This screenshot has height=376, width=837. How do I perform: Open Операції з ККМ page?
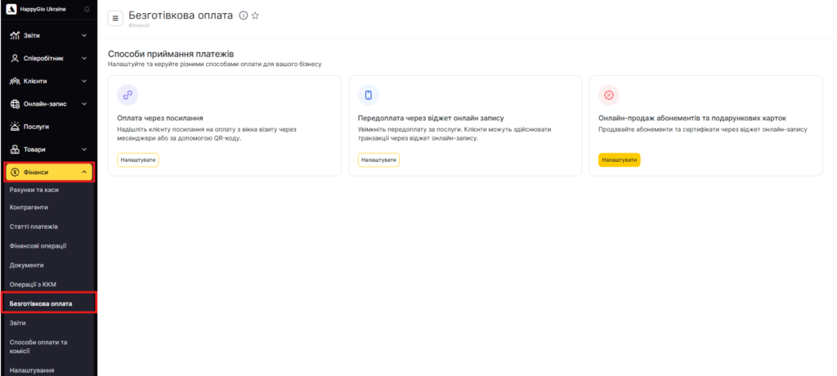click(x=33, y=284)
